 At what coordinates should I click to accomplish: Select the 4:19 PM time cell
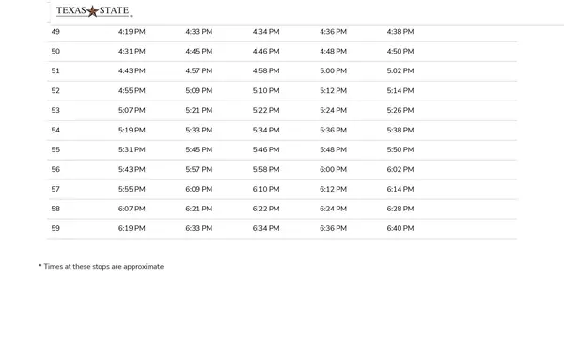tap(132, 32)
